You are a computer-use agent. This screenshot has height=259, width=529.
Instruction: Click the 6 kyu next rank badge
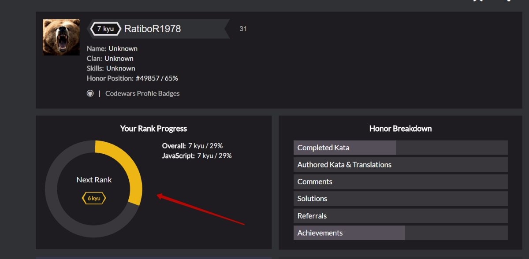click(x=94, y=198)
